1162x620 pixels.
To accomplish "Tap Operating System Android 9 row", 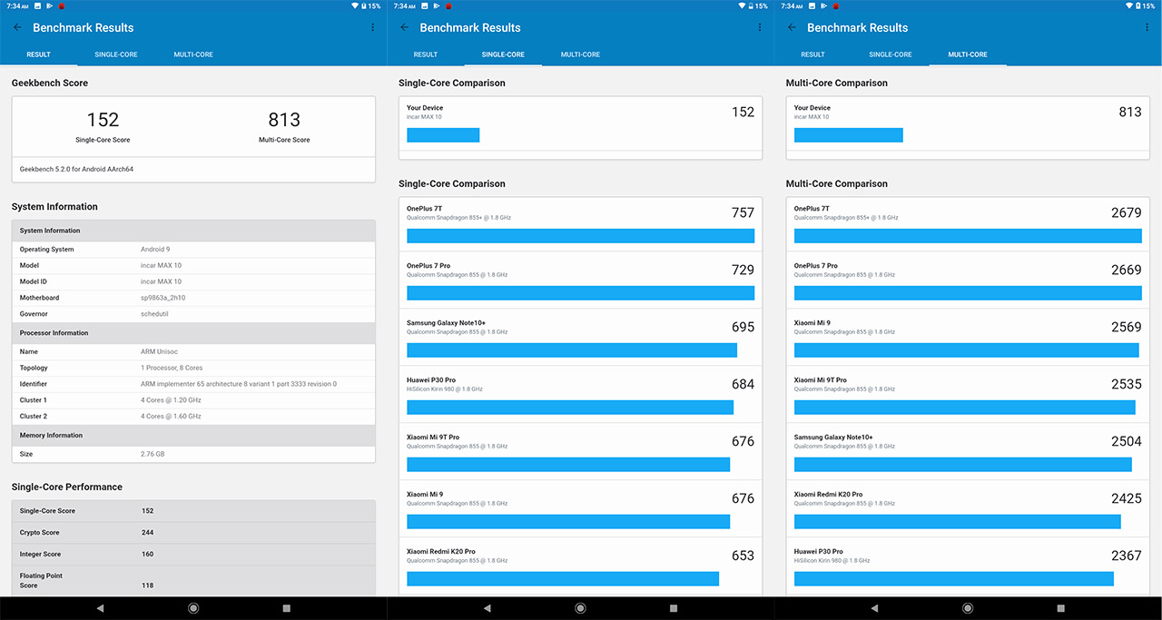I will tap(193, 249).
